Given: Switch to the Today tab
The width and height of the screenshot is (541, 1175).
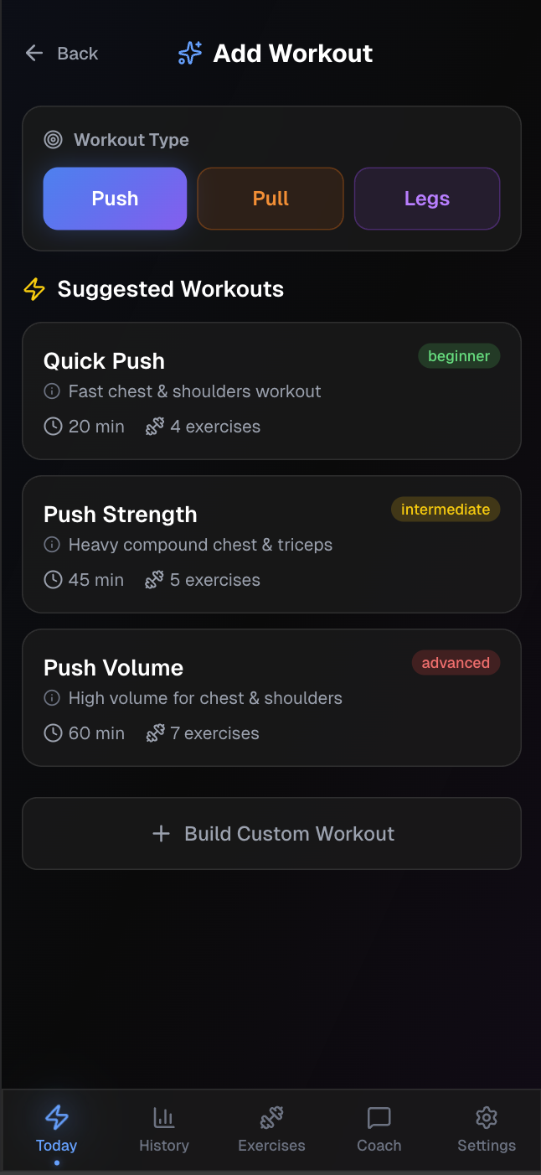Looking at the screenshot, I should coord(57,1129).
